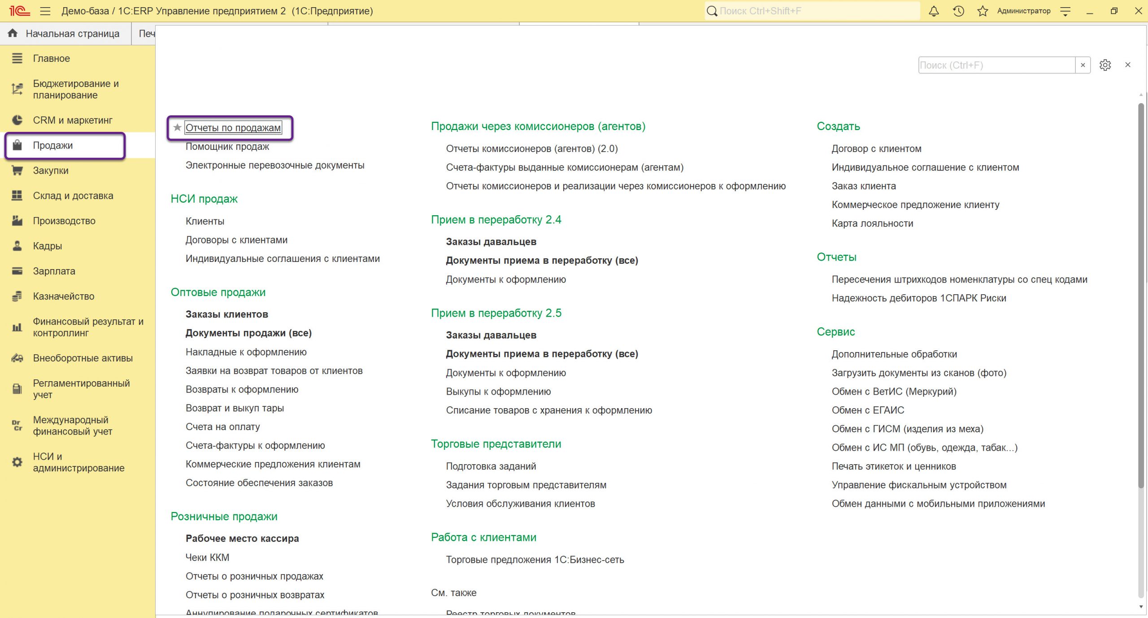Open Счета на оплату
1148x618 pixels.
[x=223, y=427]
